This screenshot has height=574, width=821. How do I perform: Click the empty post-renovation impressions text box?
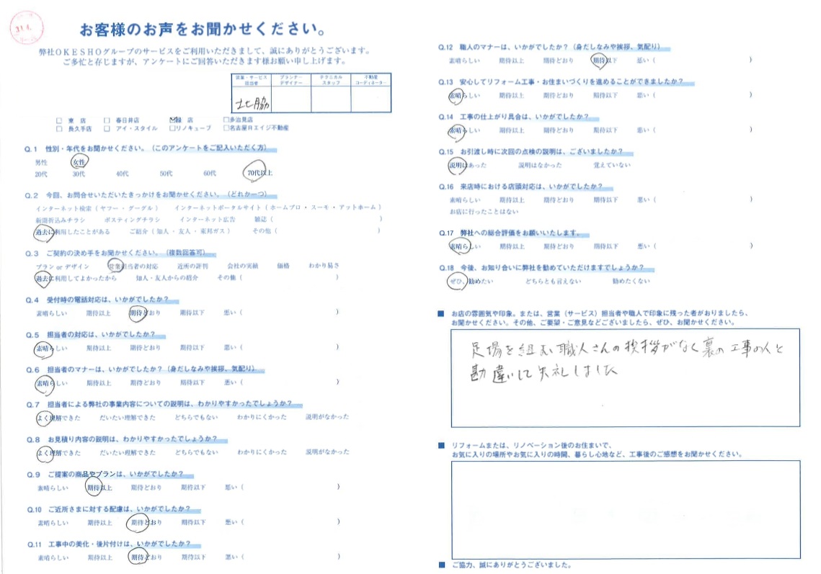point(624,509)
